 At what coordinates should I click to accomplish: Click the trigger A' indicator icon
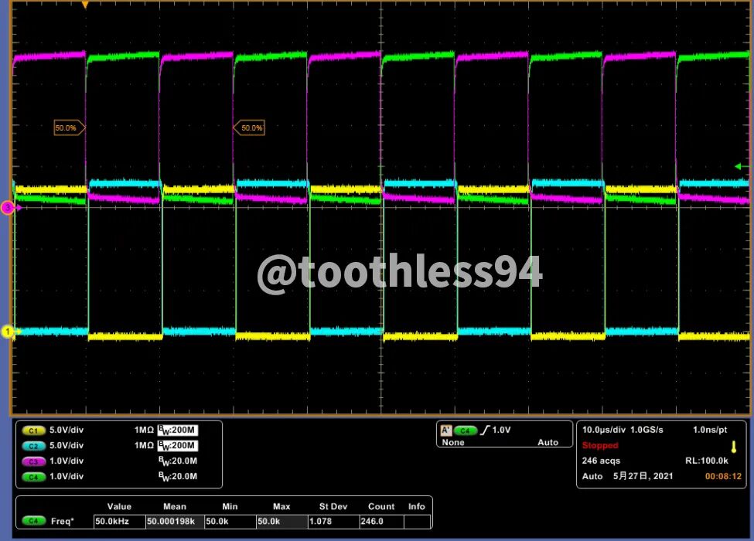(x=446, y=430)
